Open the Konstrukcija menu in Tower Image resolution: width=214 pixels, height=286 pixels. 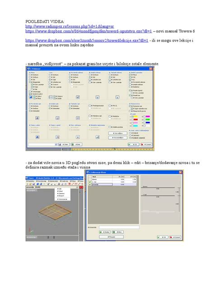click(x=41, y=181)
